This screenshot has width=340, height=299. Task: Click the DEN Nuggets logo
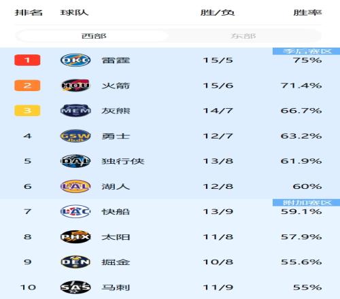(75, 262)
